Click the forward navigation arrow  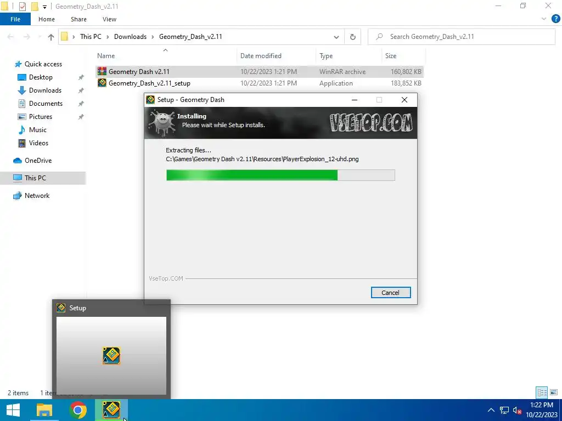click(x=27, y=37)
